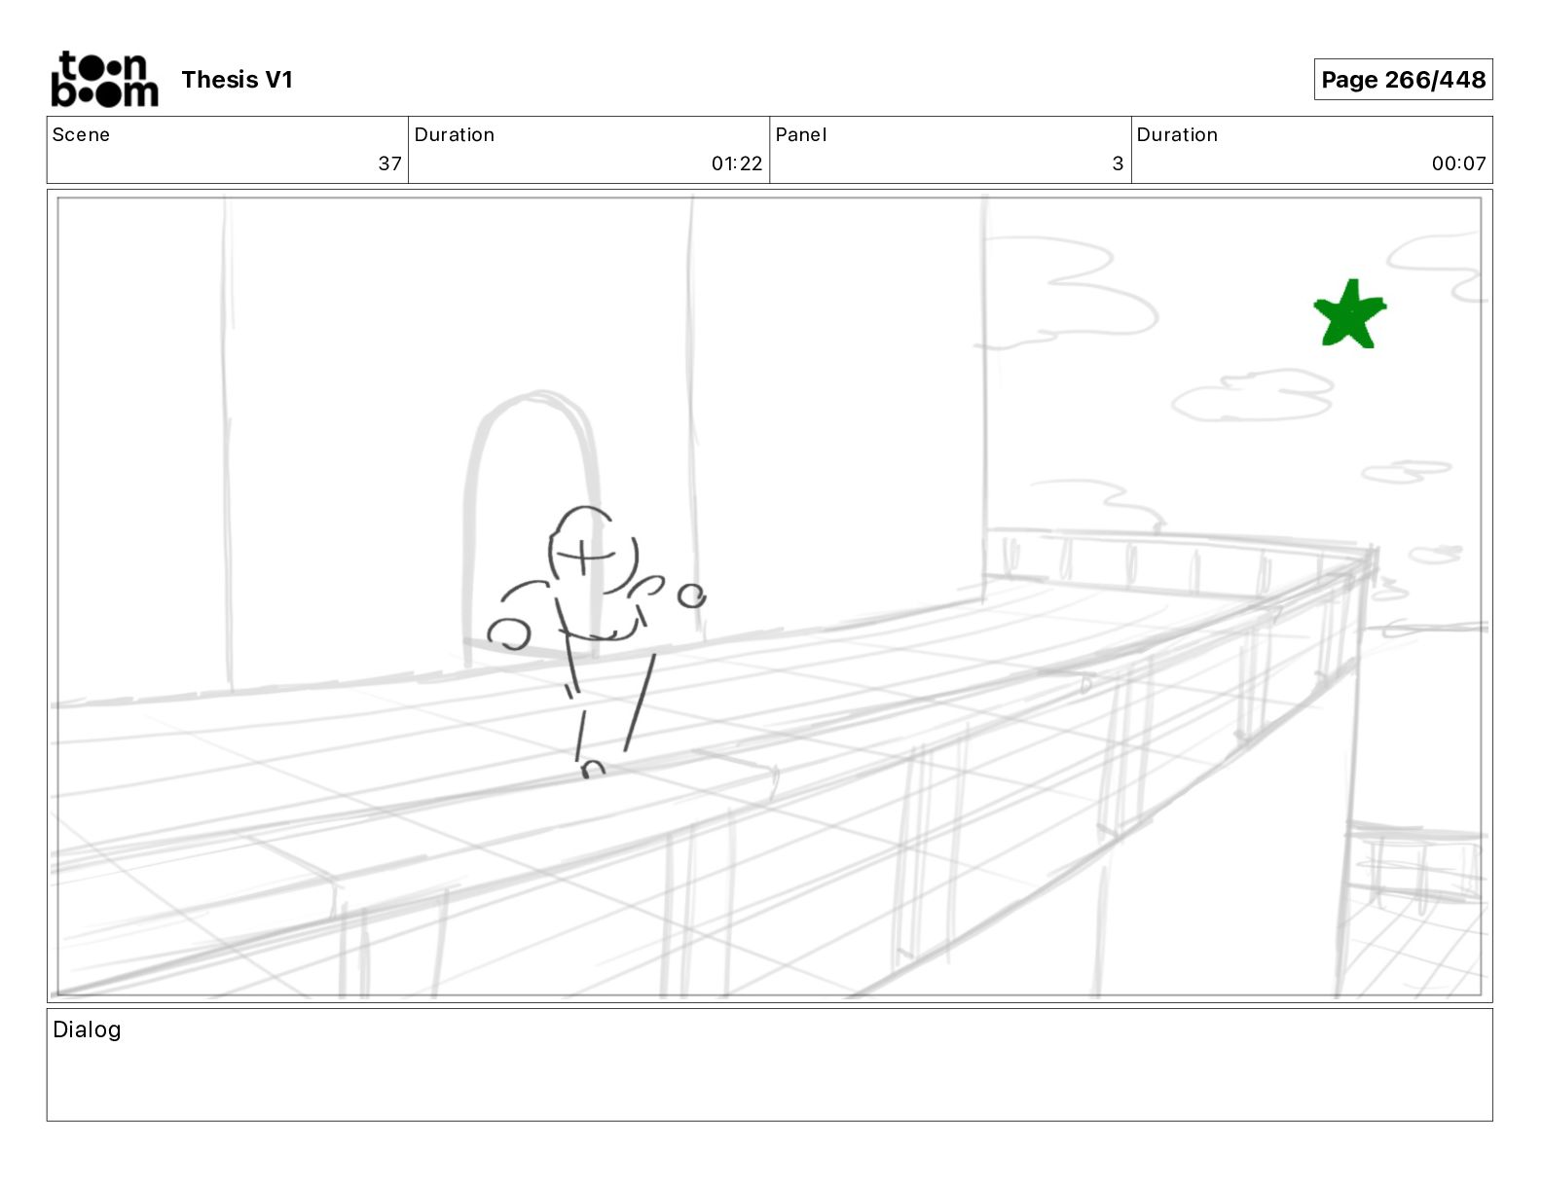Viewport: 1542px width, 1191px height.
Task: Click the storyboard panel character sketch
Action: click(x=596, y=642)
